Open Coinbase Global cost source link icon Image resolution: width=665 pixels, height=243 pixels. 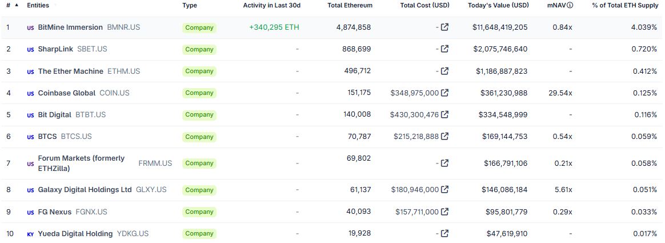(444, 93)
